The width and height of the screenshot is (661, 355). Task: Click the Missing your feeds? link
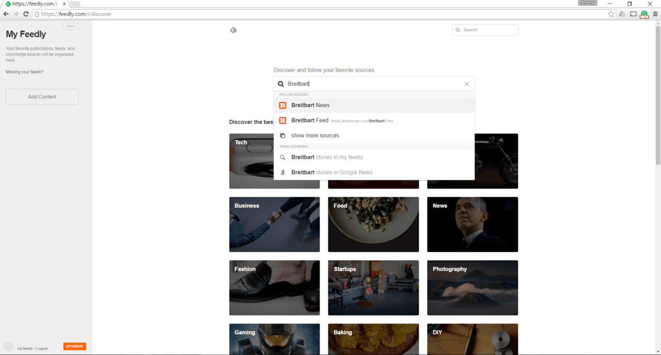(24, 72)
